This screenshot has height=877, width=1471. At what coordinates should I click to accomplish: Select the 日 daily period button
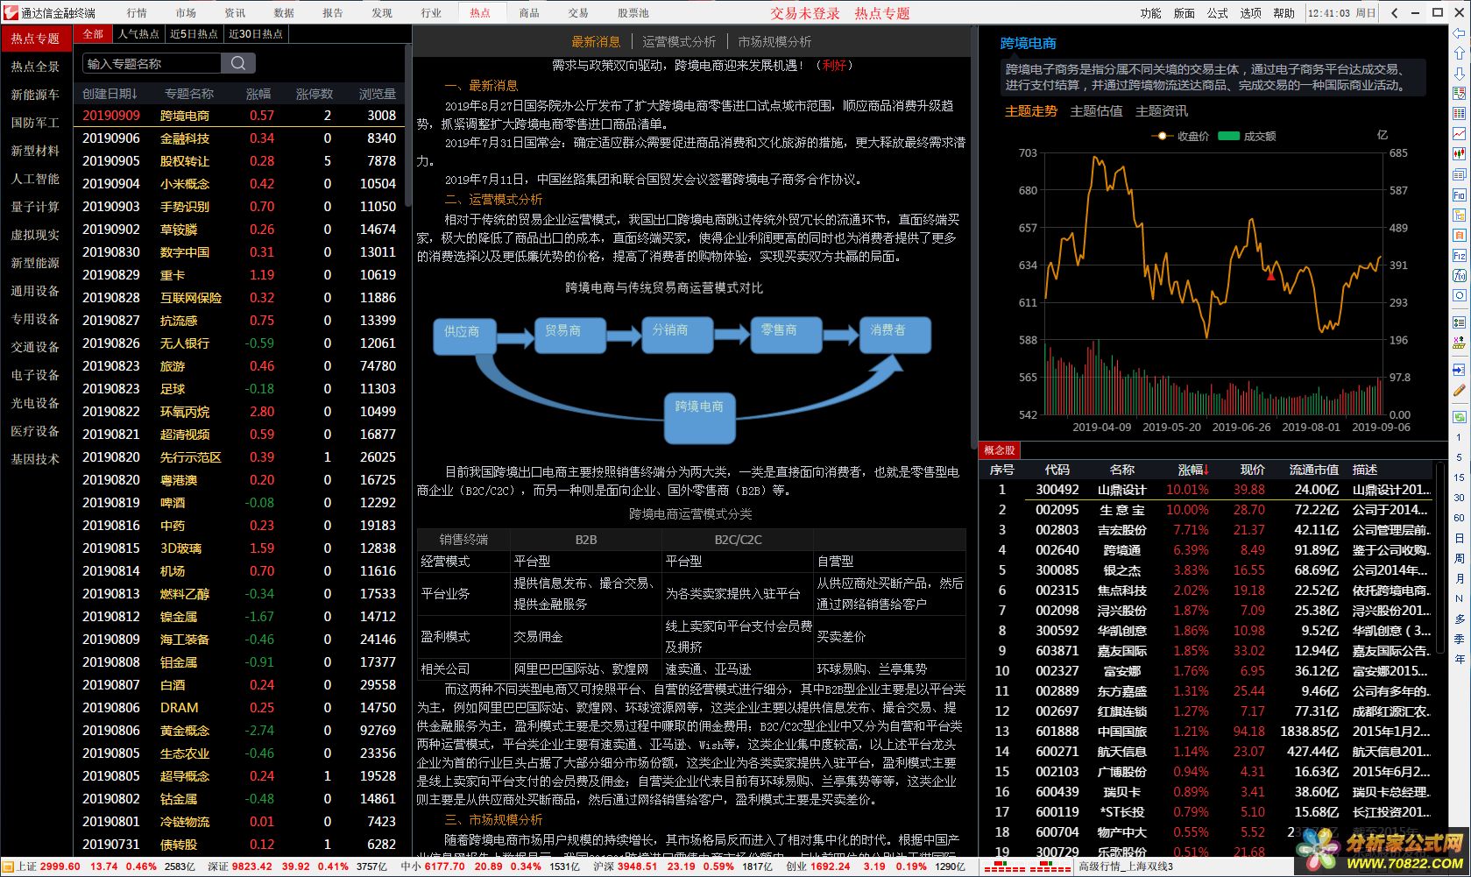pyautogui.click(x=1460, y=538)
